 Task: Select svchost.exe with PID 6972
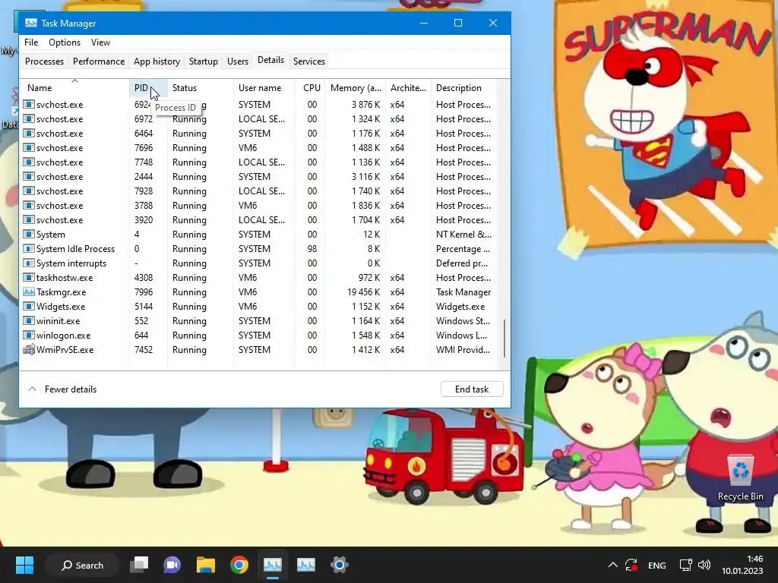[x=258, y=119]
